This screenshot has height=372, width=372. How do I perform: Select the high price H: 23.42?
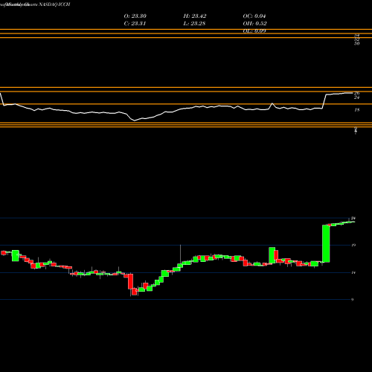195,16
